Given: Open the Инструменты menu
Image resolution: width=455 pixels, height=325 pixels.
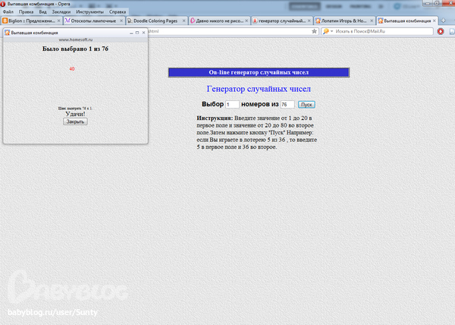Looking at the screenshot, I should [90, 12].
